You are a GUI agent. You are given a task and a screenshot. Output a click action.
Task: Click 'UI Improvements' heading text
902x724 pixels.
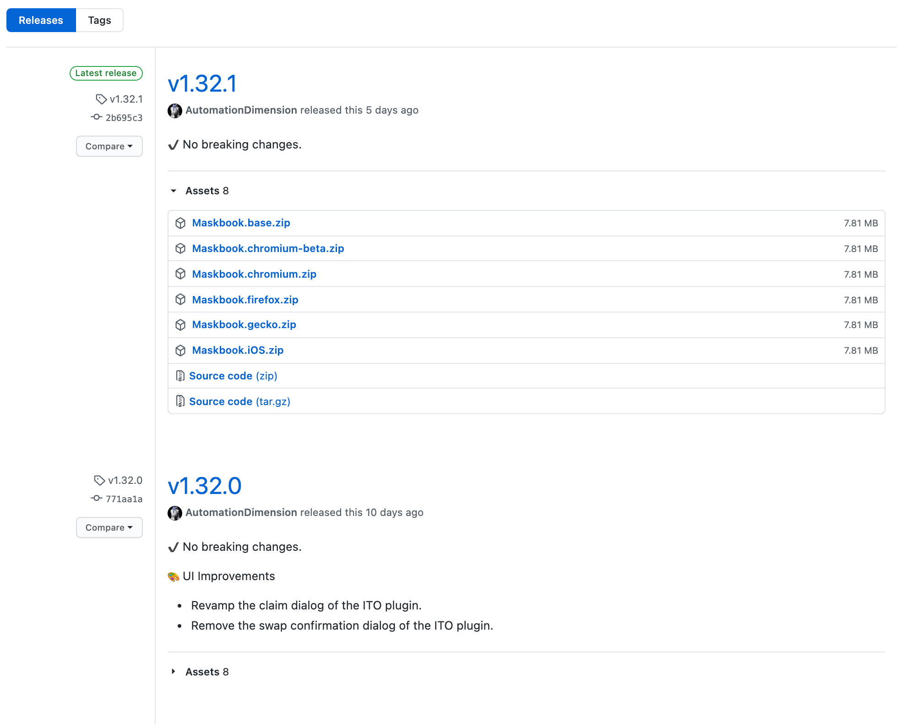229,576
